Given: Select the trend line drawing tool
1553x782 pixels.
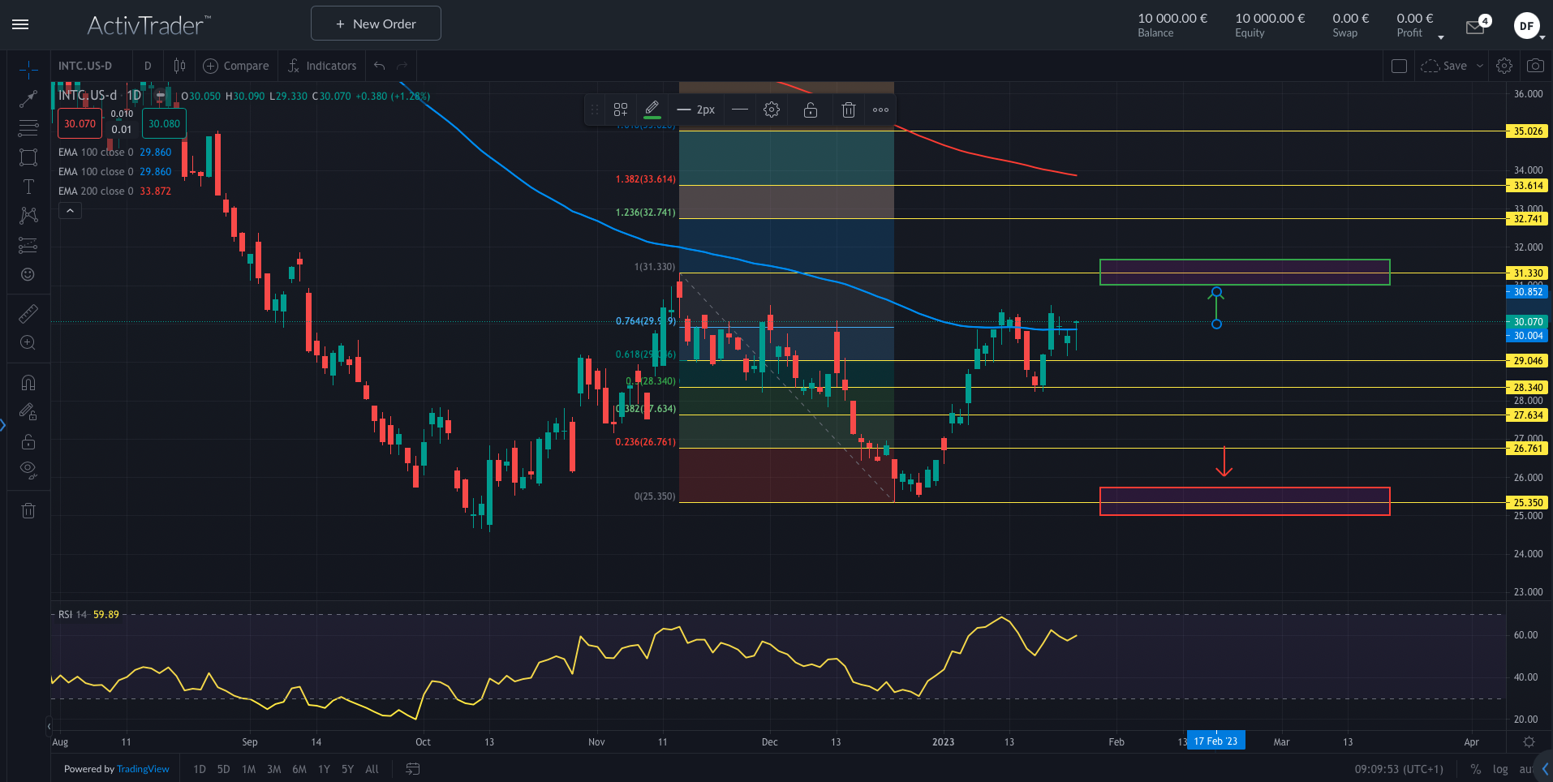Looking at the screenshot, I should click(28, 98).
